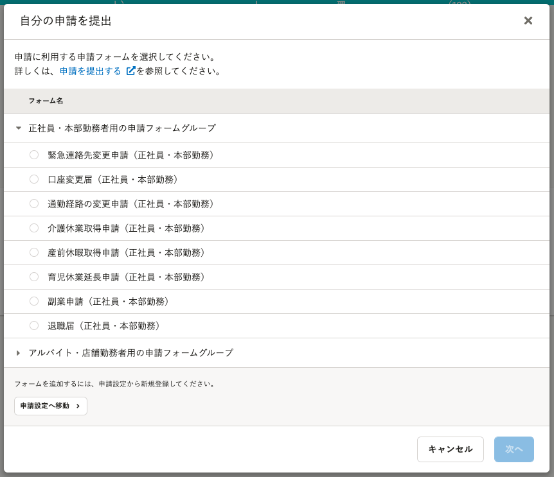Choose 通勤経路の変更申請 radio option
The width and height of the screenshot is (554, 477).
[34, 204]
